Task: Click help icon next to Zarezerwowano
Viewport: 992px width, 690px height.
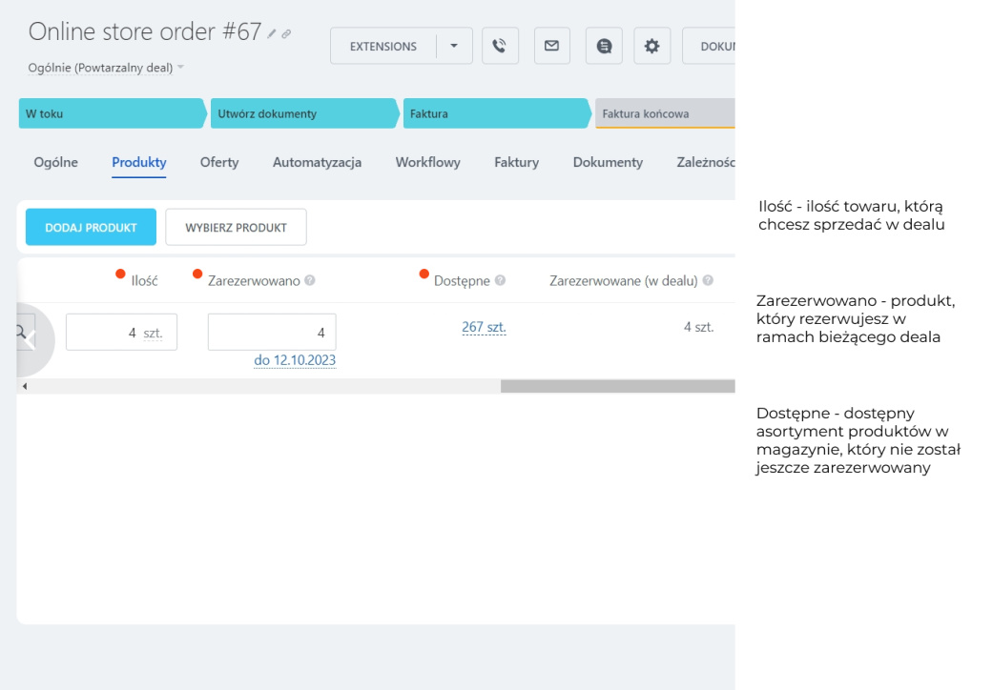Action: tap(310, 281)
